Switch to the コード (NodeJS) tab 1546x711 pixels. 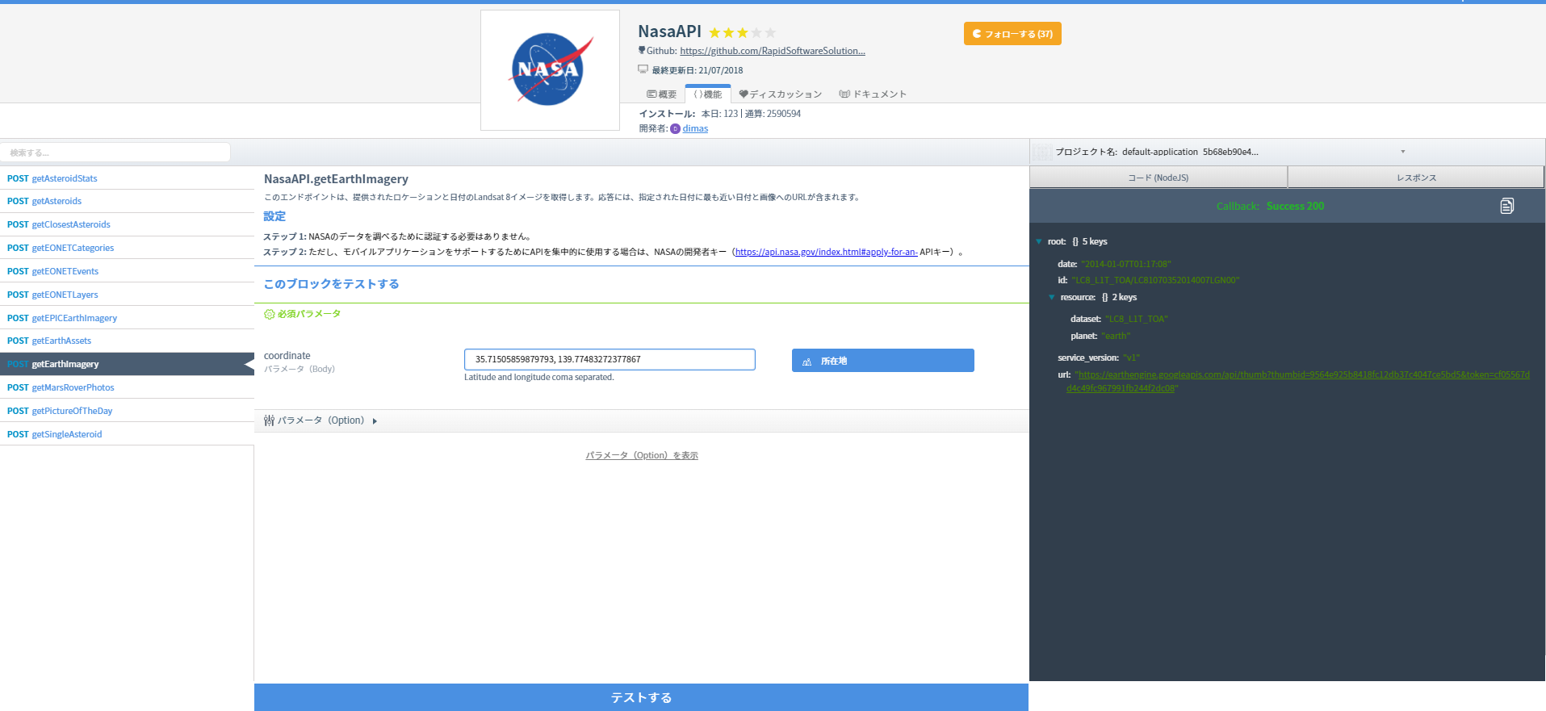coord(1158,178)
